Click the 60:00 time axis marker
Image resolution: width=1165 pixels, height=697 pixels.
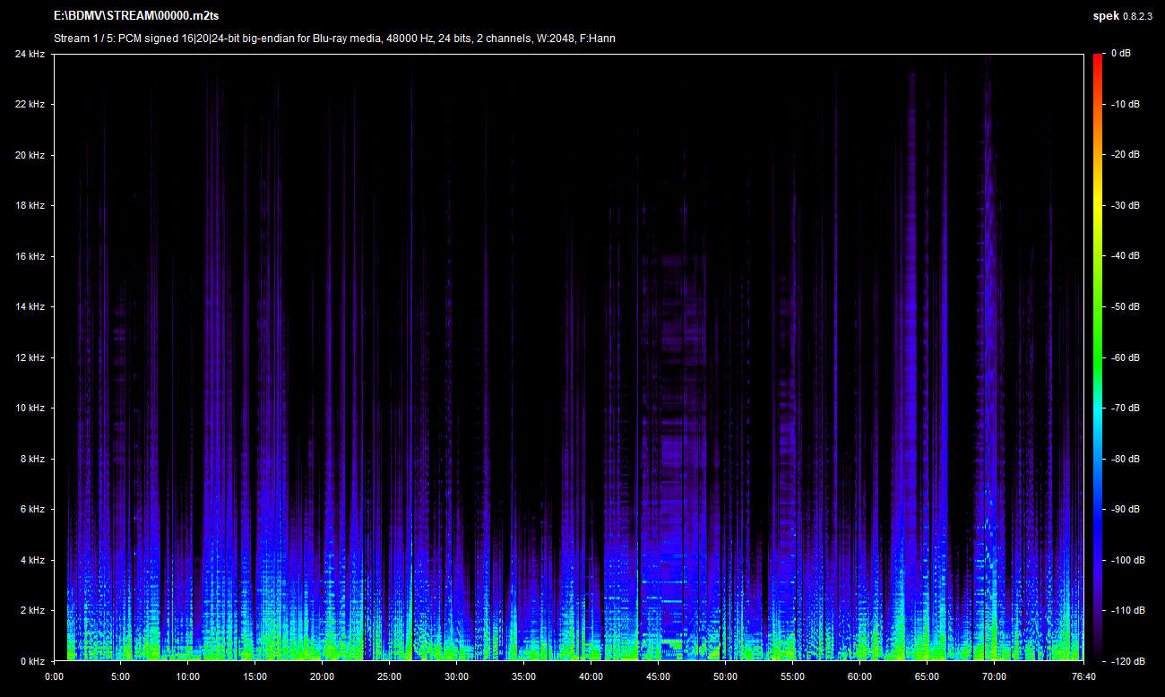(859, 676)
